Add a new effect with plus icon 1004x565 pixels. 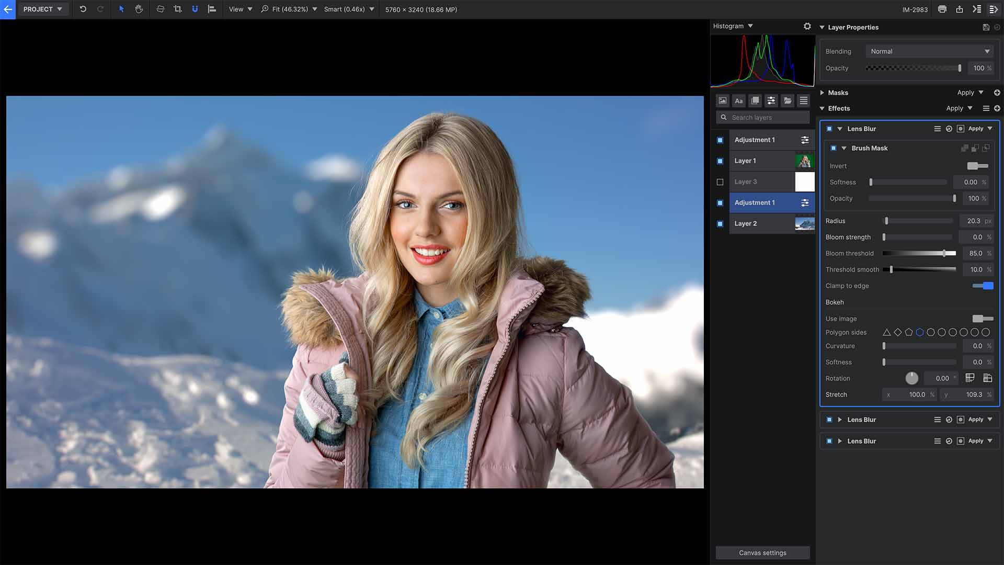point(997,108)
